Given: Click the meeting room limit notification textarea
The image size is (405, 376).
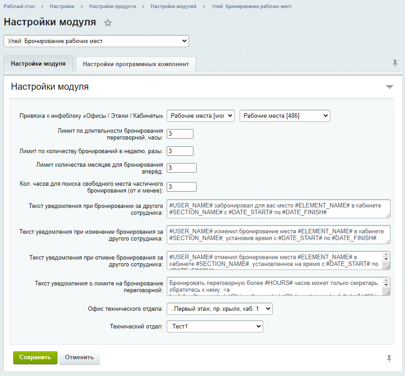Looking at the screenshot, I should [279, 286].
